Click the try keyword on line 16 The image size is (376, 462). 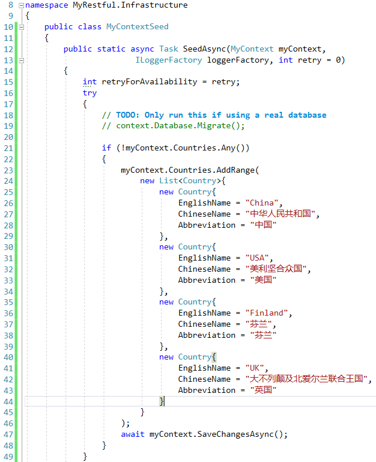coord(90,93)
